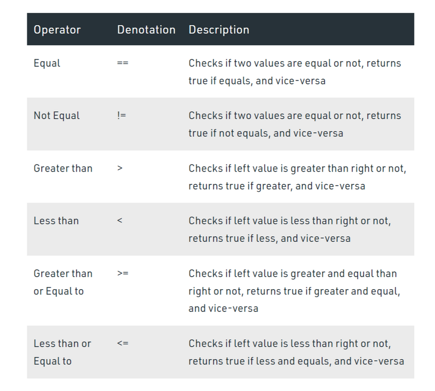The image size is (435, 391).
Task: Click the != denotation symbol
Action: (x=122, y=116)
